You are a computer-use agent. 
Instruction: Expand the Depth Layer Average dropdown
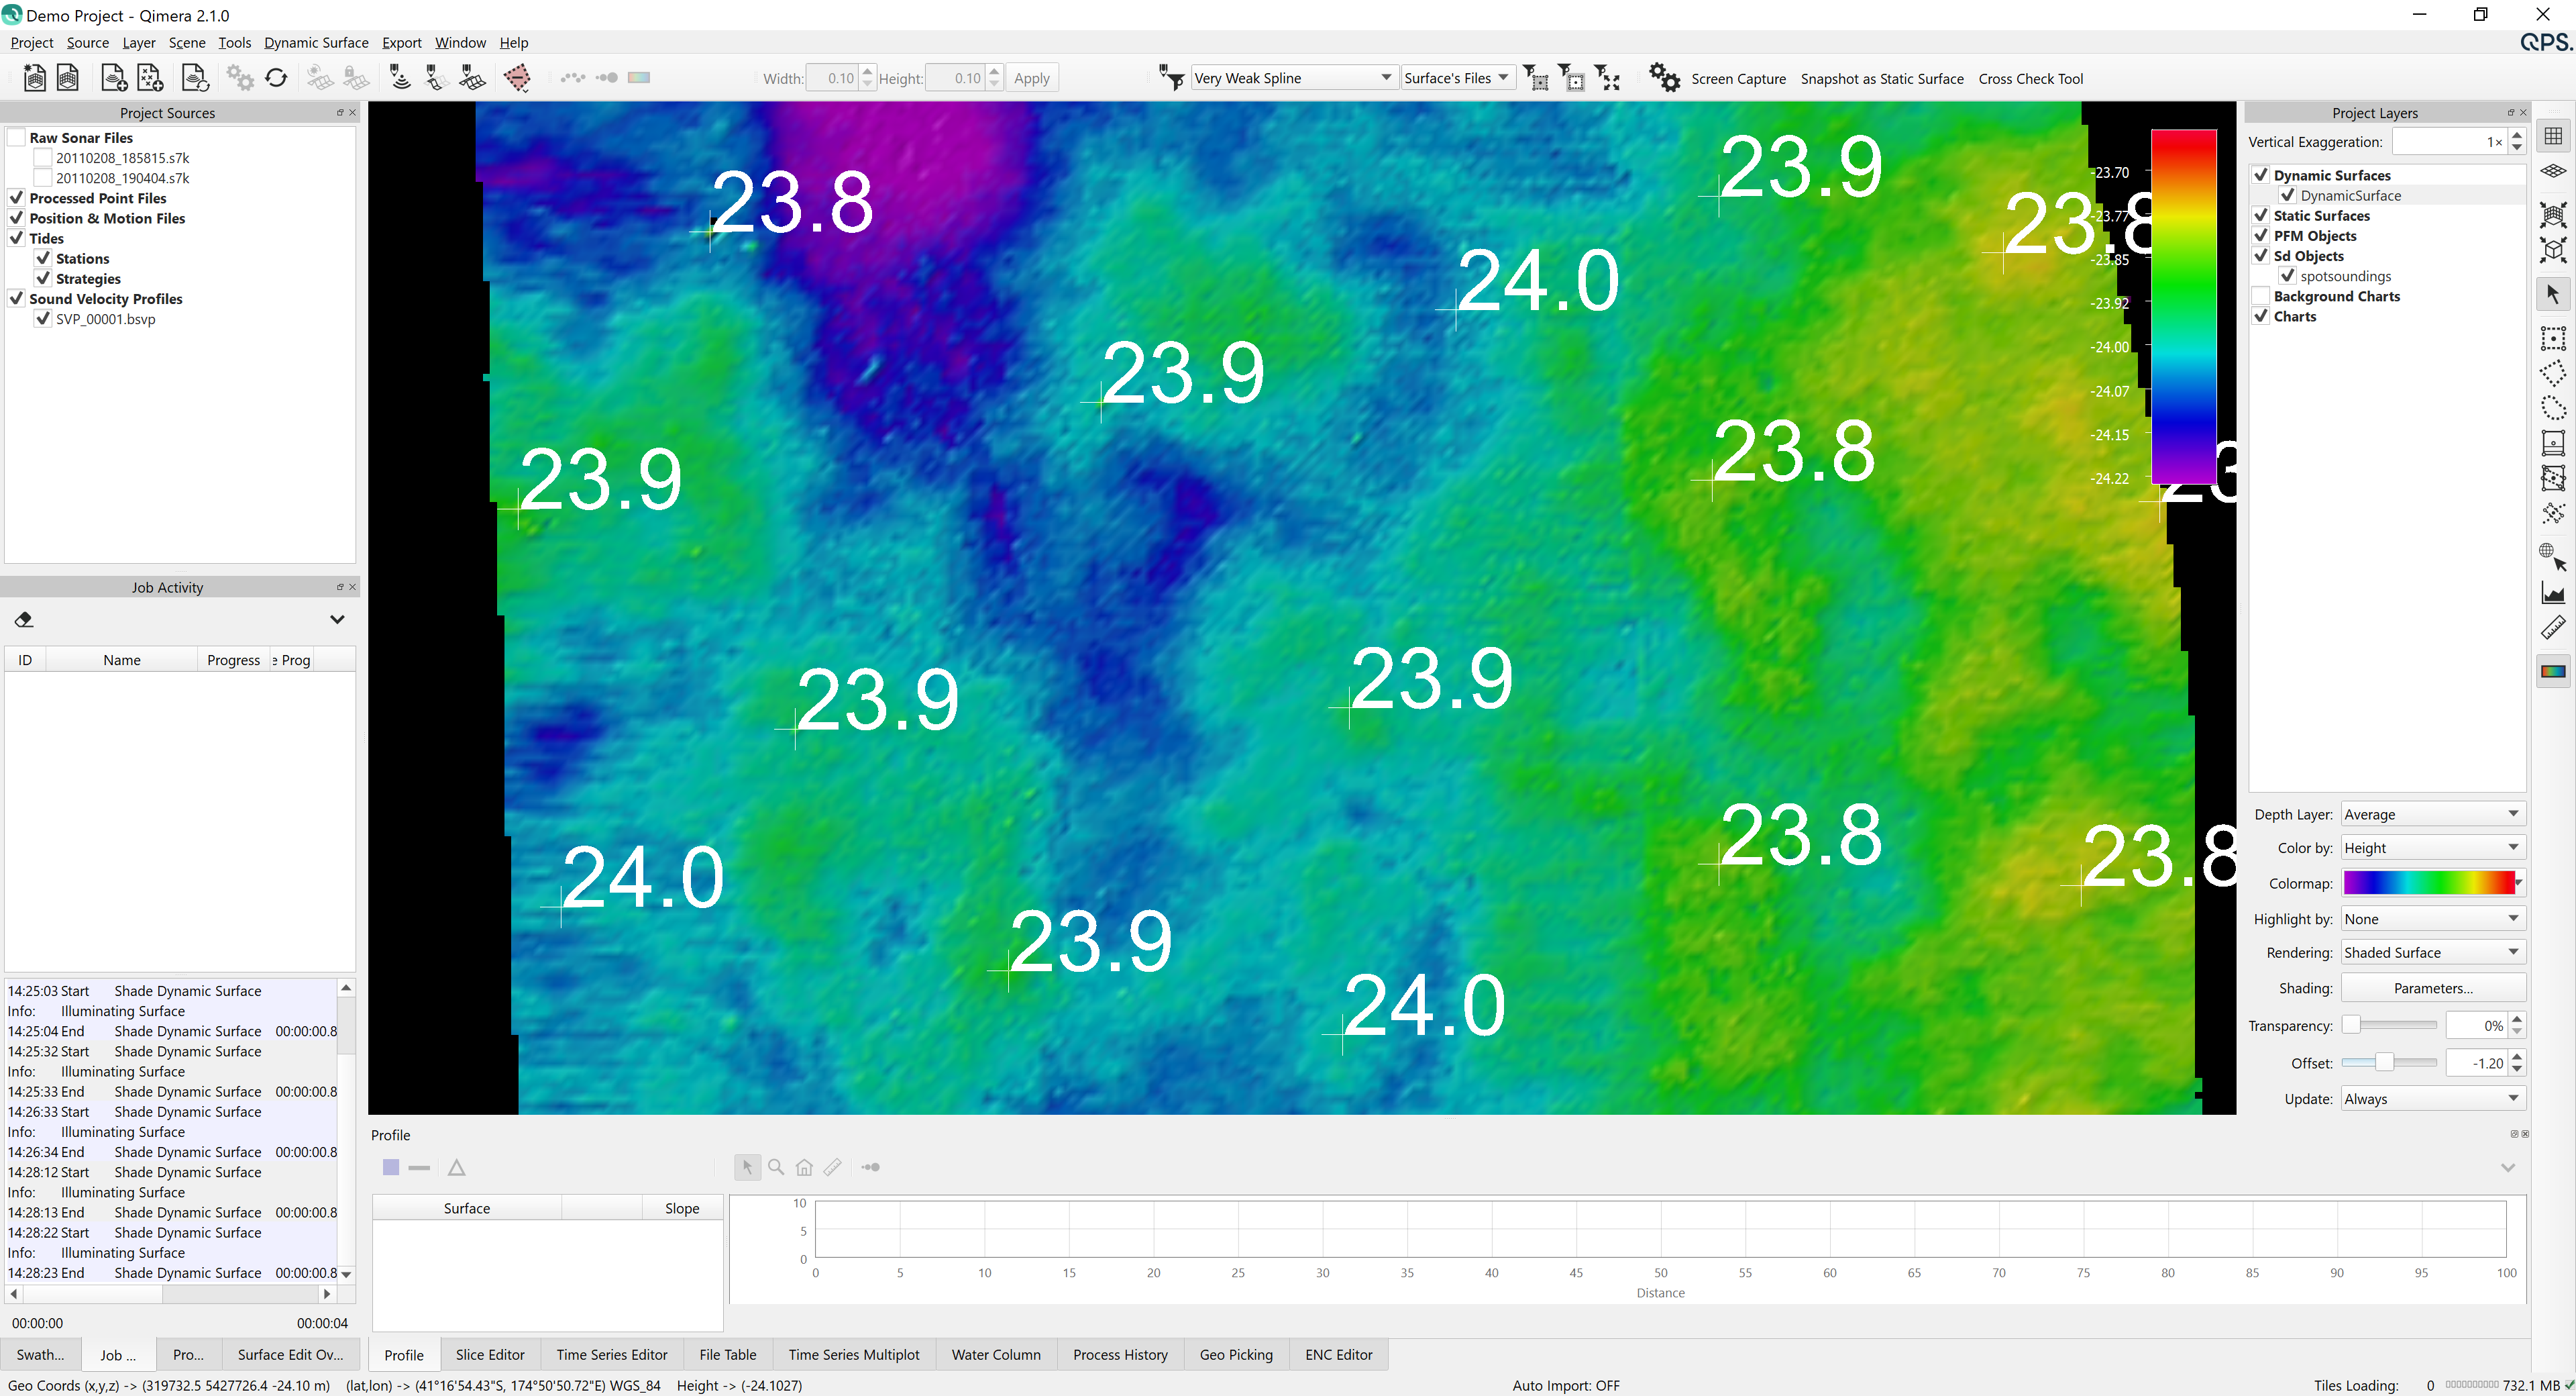point(2431,815)
